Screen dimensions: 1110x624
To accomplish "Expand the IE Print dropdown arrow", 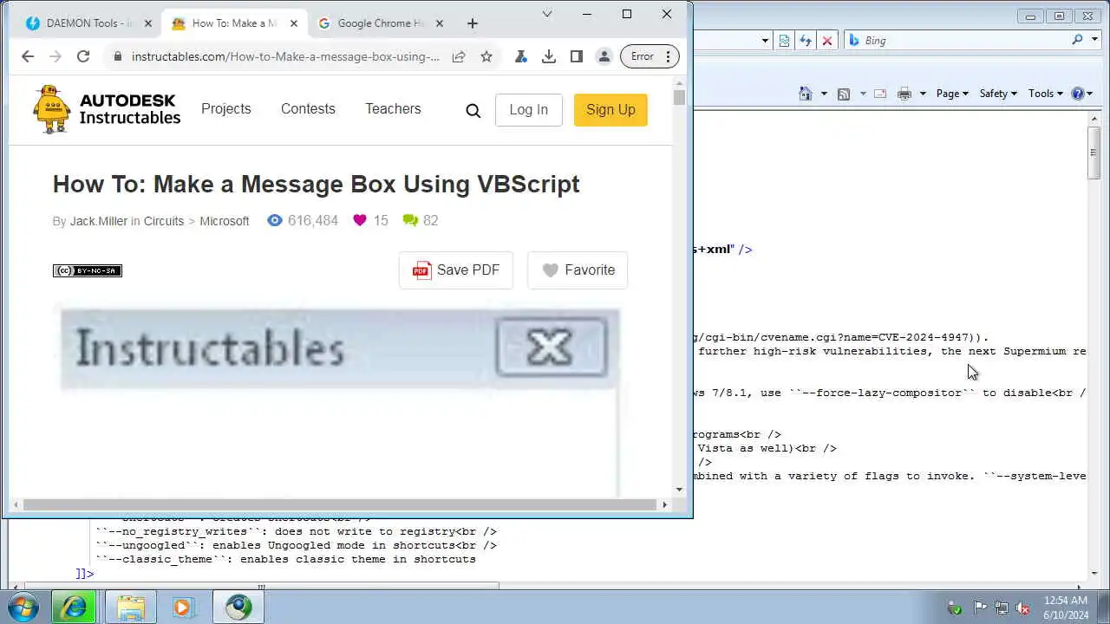I will tap(923, 94).
